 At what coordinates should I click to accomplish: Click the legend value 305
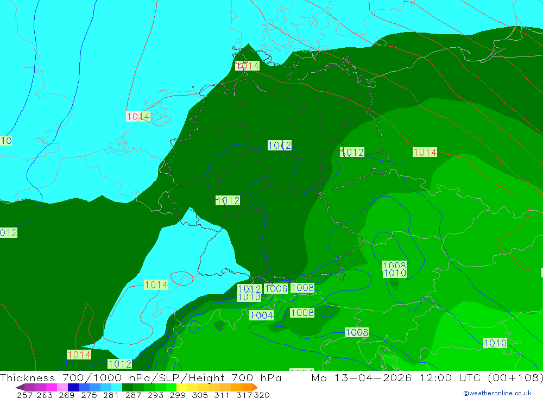(x=199, y=395)
